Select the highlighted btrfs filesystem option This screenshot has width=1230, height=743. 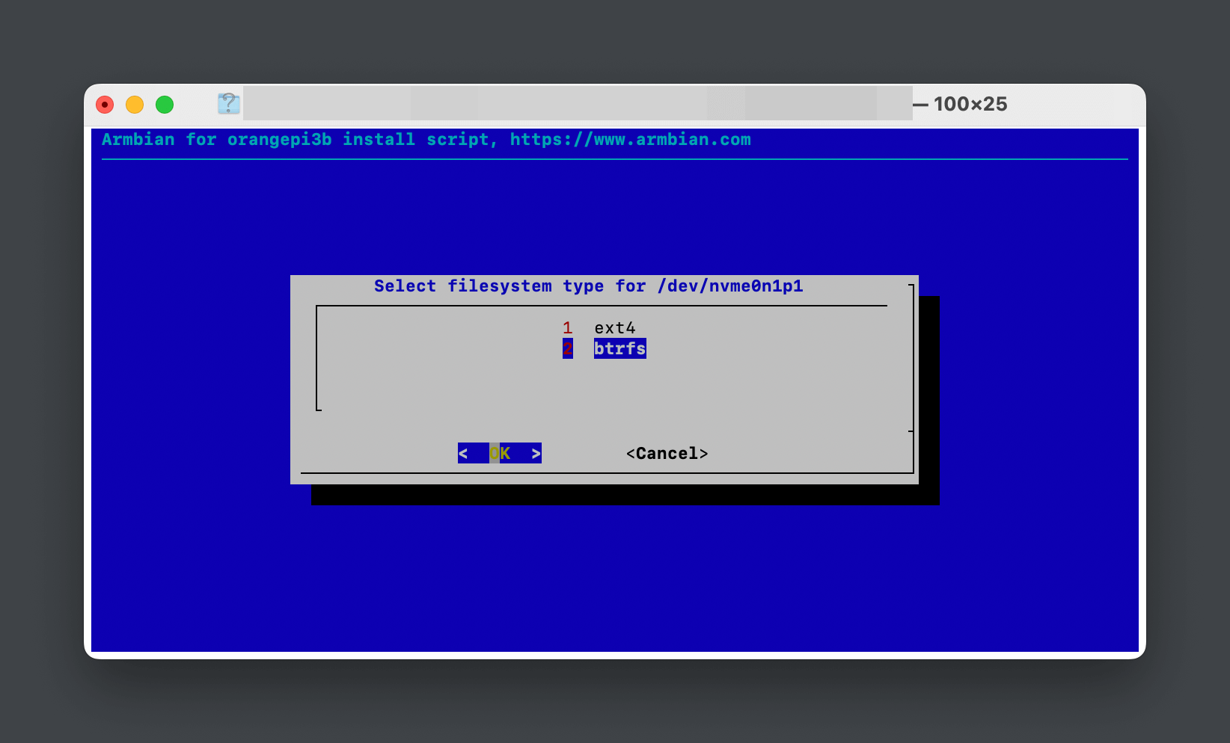(x=619, y=349)
